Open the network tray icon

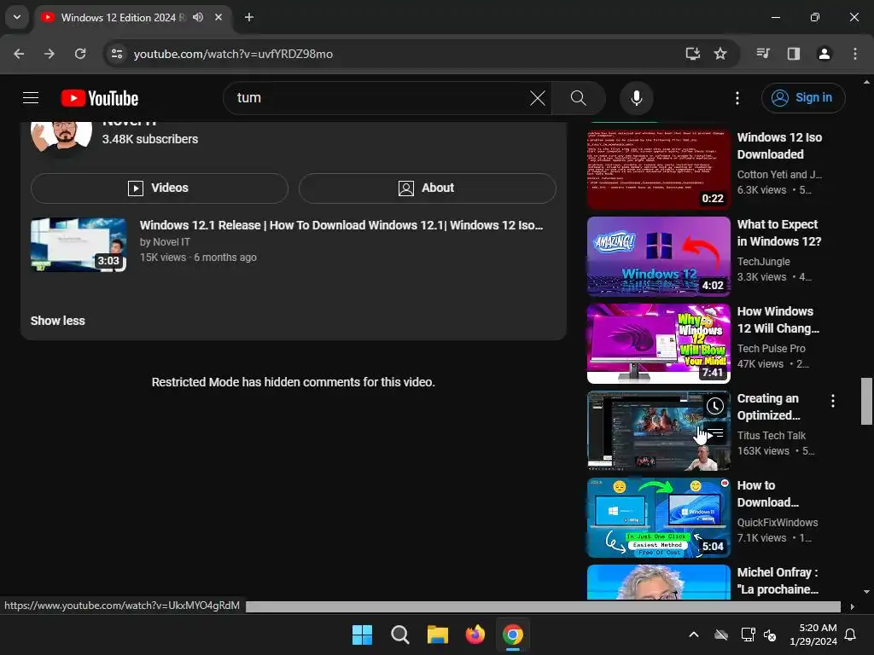748,635
